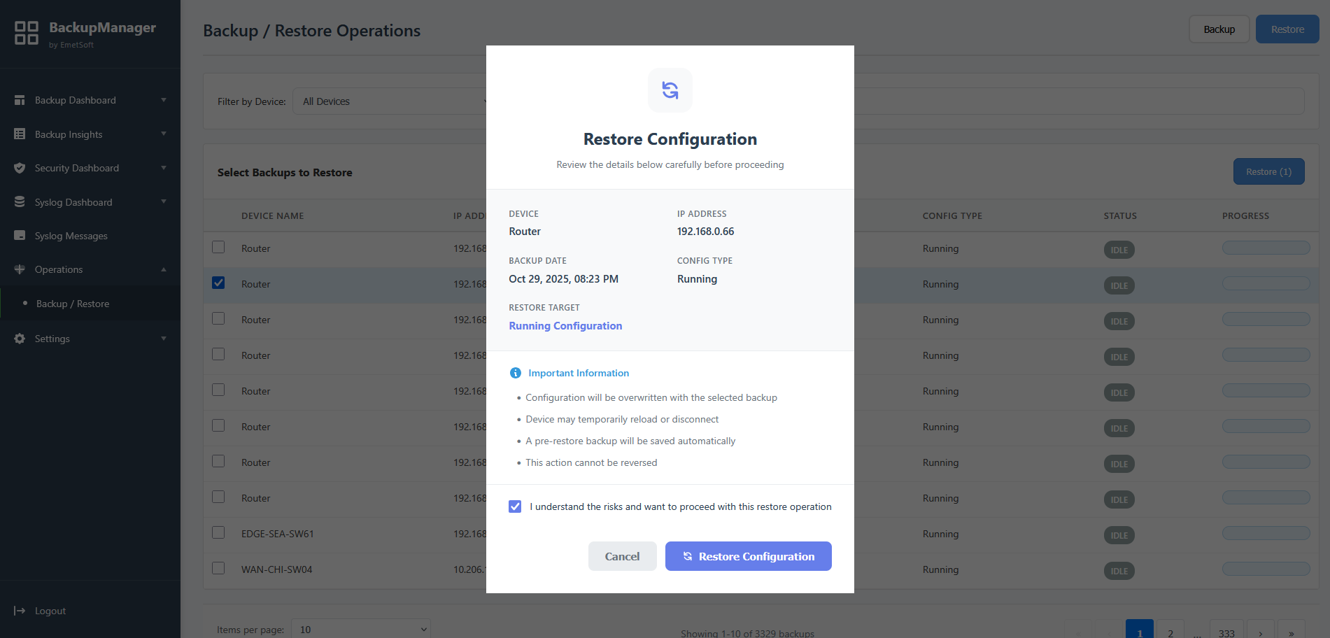
Task: Click the Backup Insights sidebar icon
Action: tap(20, 134)
